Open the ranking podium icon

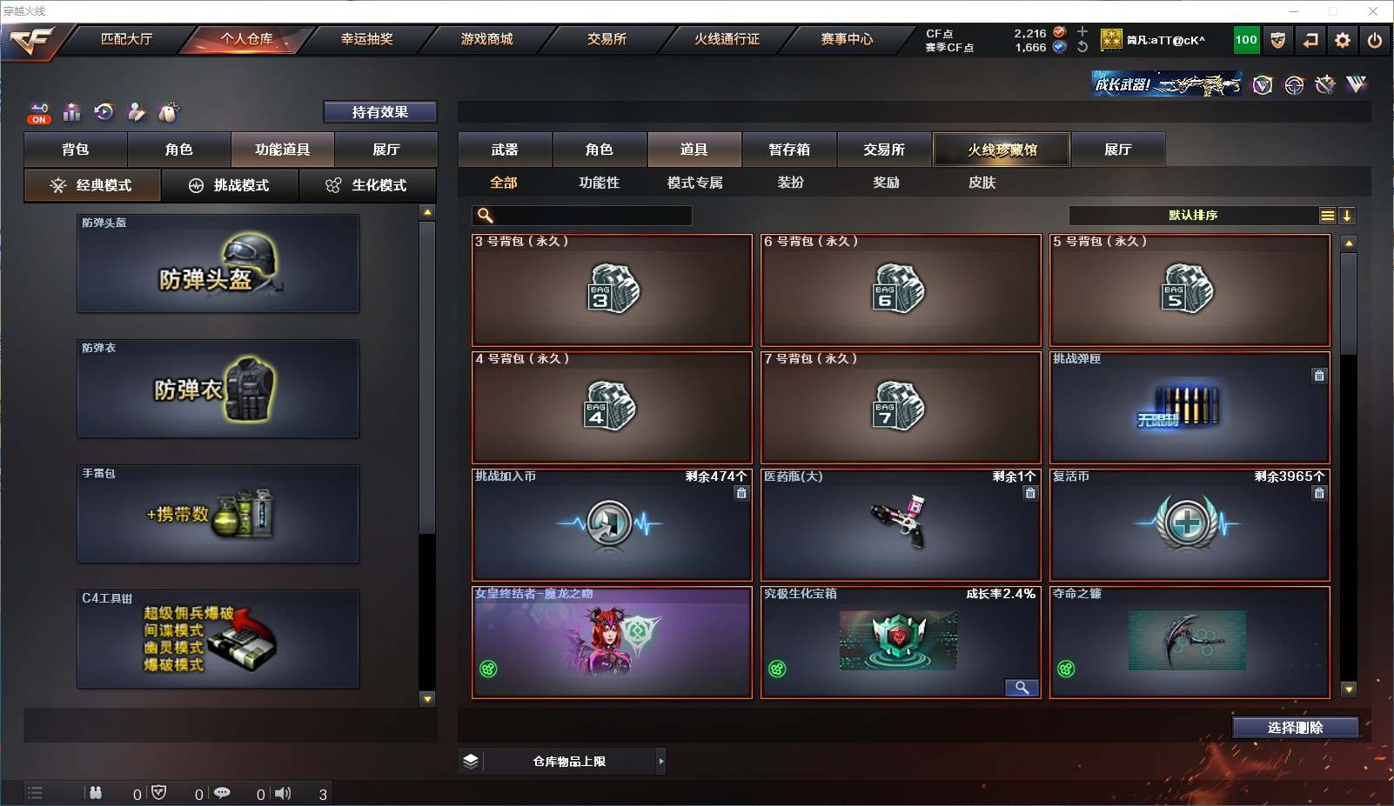[x=72, y=112]
